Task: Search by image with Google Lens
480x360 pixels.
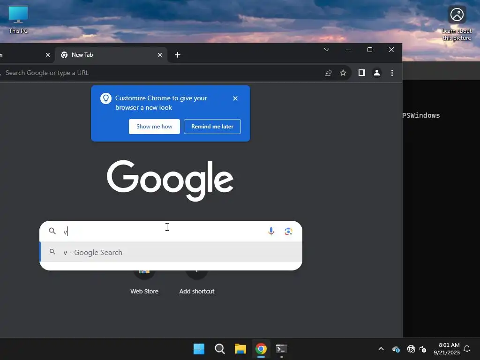Action: point(288,232)
